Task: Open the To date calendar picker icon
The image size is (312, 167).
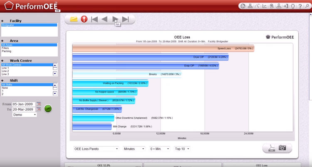Action: click(x=39, y=109)
